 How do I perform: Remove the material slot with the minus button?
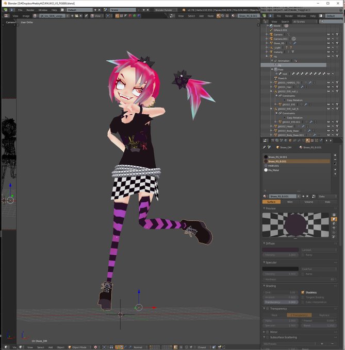tap(335, 160)
